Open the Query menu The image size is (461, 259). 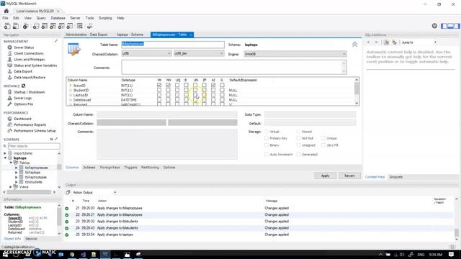click(x=41, y=18)
